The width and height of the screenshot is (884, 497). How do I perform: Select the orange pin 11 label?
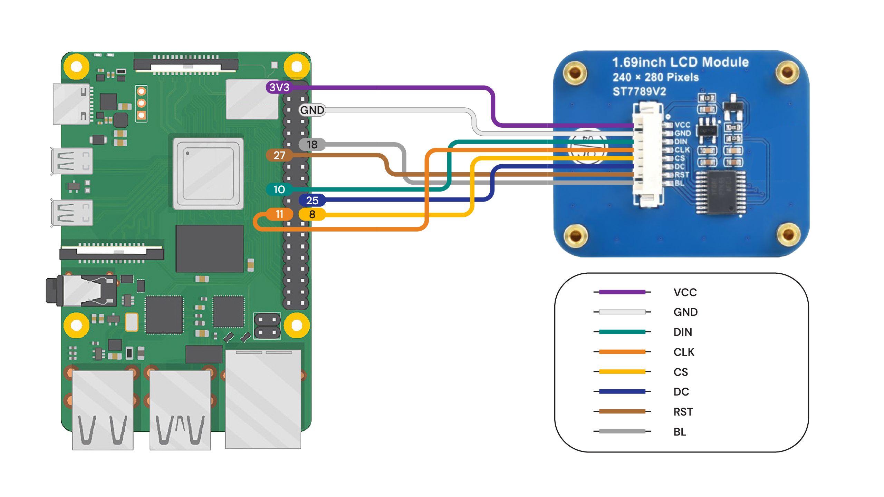coord(279,214)
